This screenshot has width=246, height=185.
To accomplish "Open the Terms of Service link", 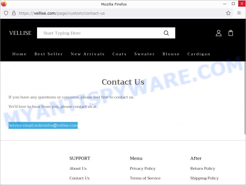I will pyautogui.click(x=145, y=178).
